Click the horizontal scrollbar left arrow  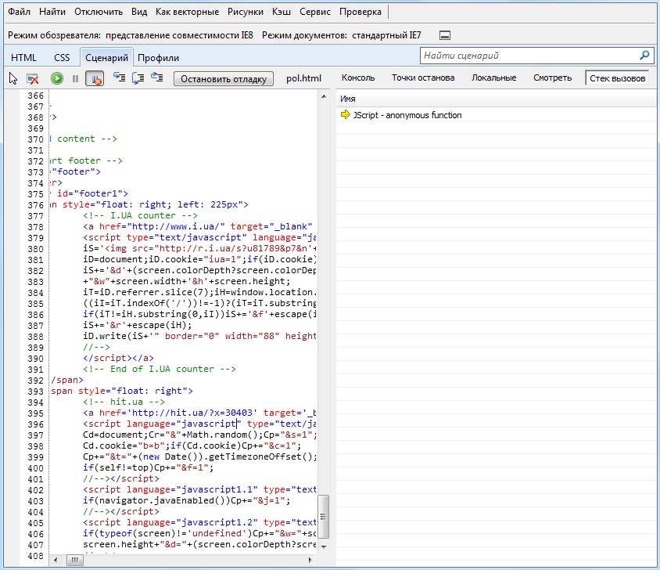pos(56,560)
